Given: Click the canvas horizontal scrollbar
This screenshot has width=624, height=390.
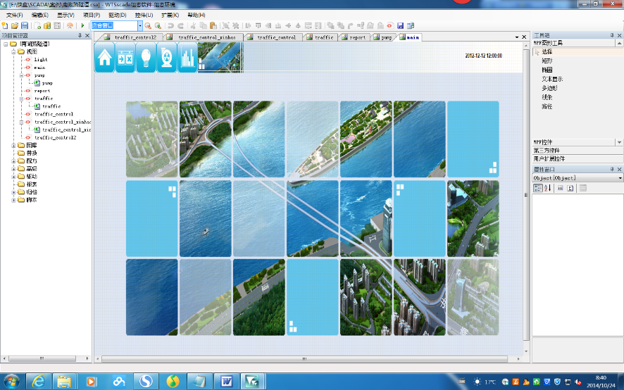Looking at the screenshot, I should click(x=304, y=358).
